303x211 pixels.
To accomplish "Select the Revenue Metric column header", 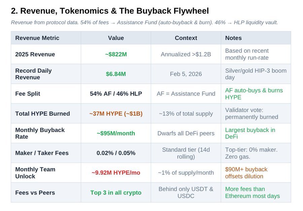I will (x=37, y=38).
